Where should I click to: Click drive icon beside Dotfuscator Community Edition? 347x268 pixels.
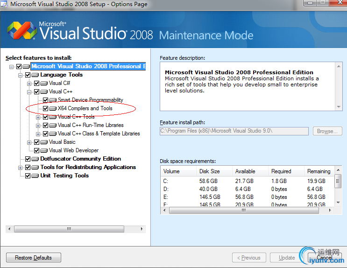(35, 159)
